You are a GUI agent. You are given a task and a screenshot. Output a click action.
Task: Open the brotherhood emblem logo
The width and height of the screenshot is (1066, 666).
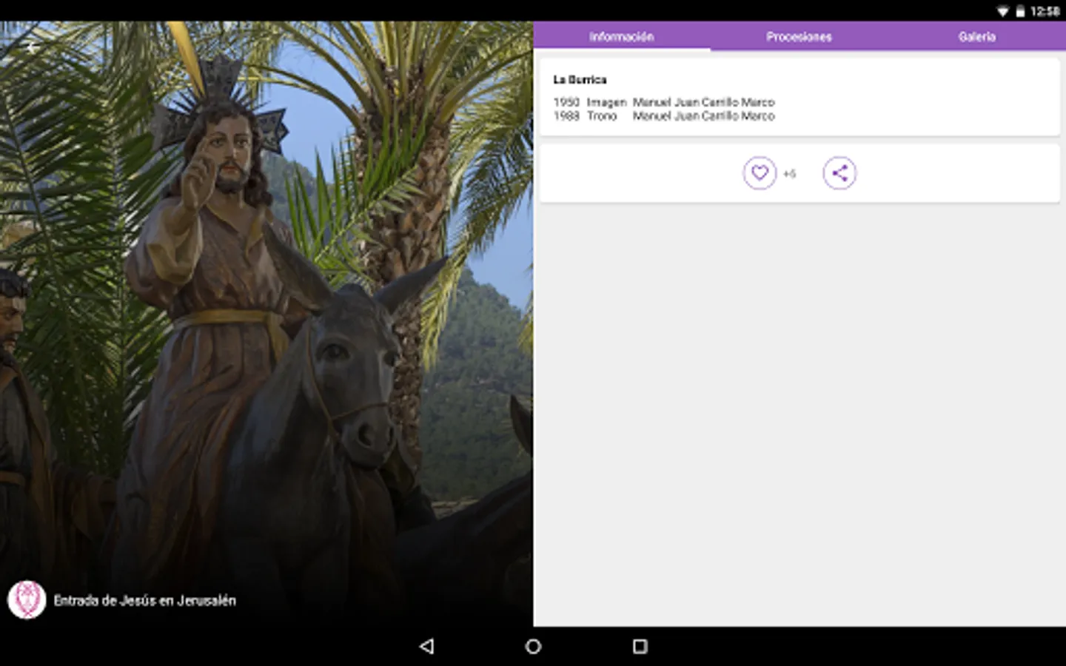click(27, 600)
